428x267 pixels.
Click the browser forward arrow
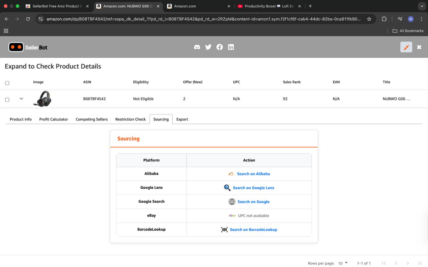point(17,19)
